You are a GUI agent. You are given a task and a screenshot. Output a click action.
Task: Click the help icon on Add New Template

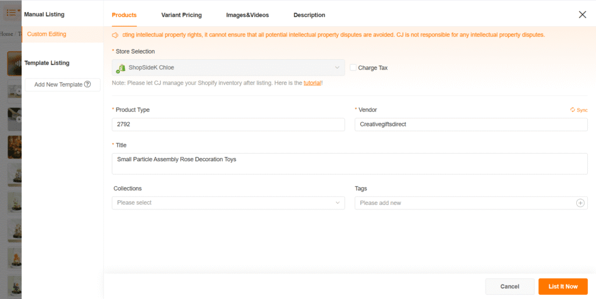87,84
